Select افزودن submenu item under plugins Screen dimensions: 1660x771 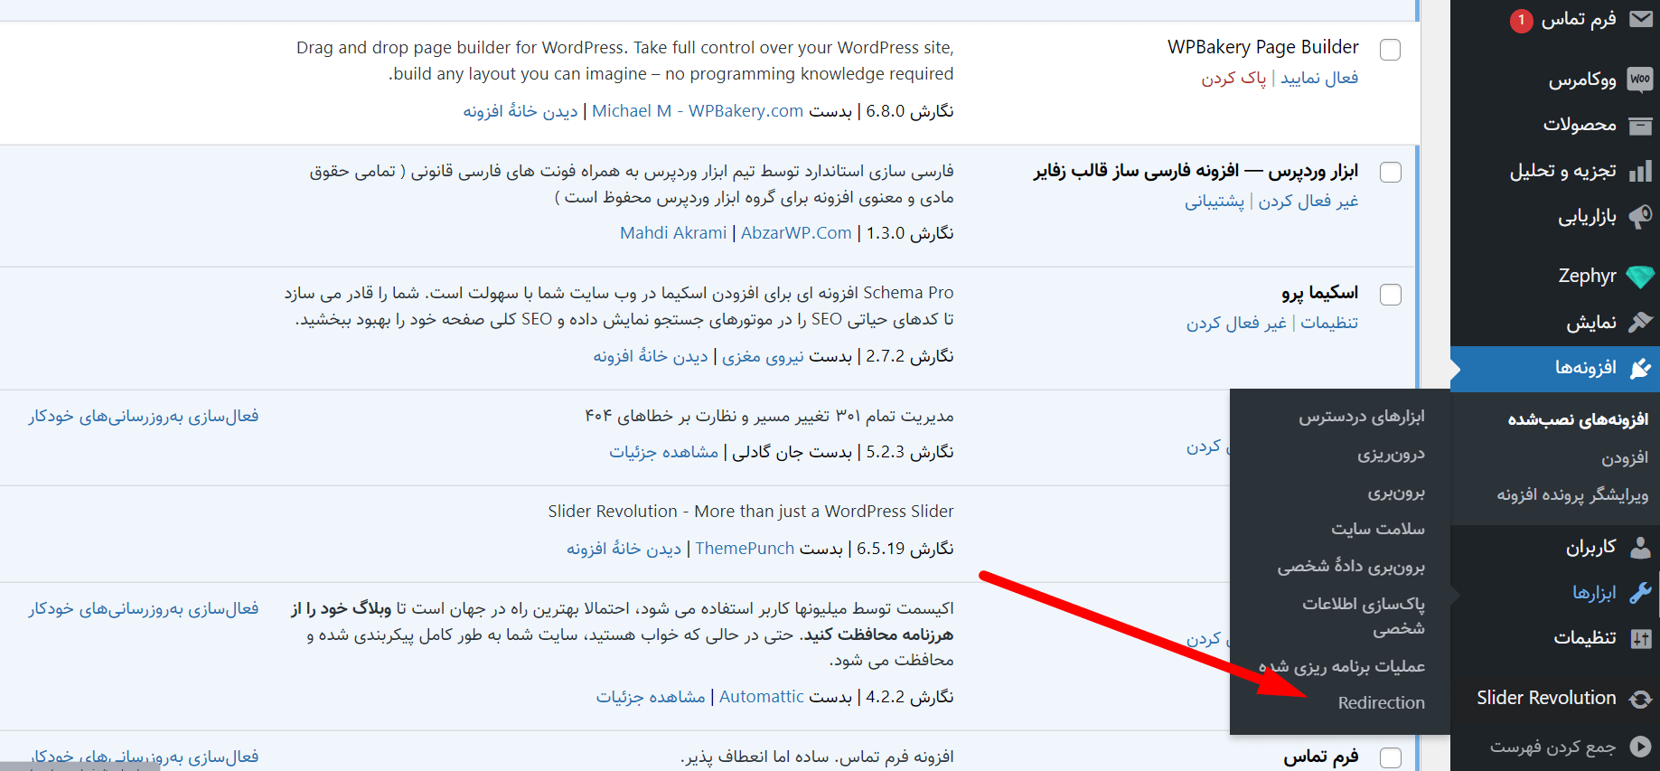pos(1625,457)
